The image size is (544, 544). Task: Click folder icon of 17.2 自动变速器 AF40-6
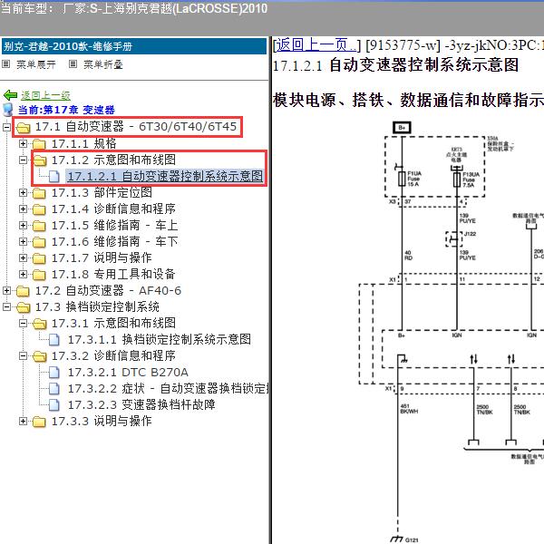click(x=23, y=291)
